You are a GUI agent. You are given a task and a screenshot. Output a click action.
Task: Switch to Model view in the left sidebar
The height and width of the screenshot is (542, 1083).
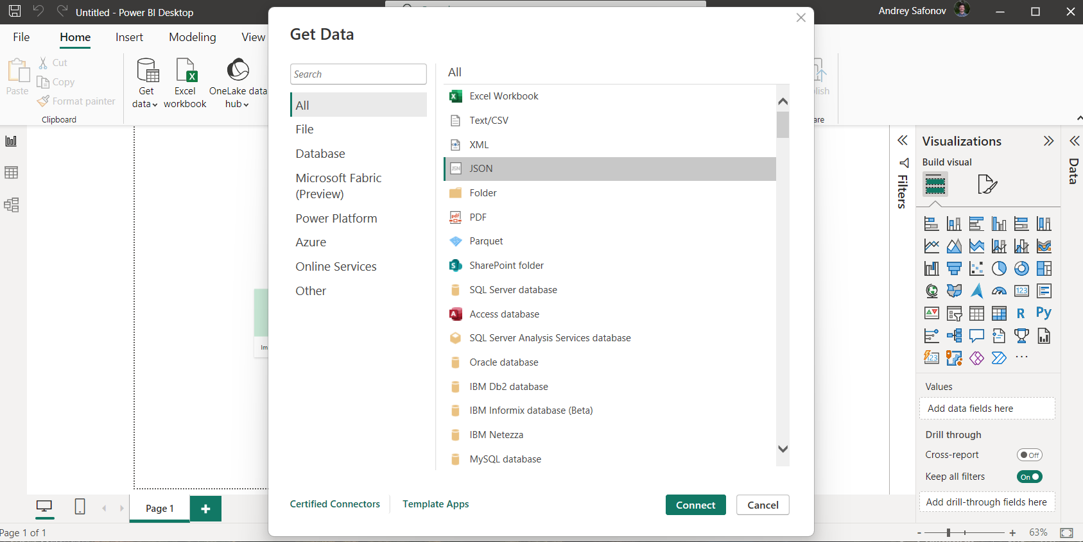(x=11, y=205)
